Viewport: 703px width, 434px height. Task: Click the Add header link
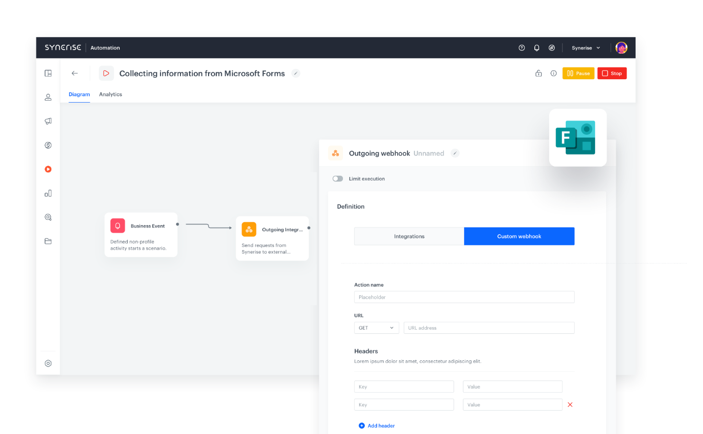tap(377, 425)
